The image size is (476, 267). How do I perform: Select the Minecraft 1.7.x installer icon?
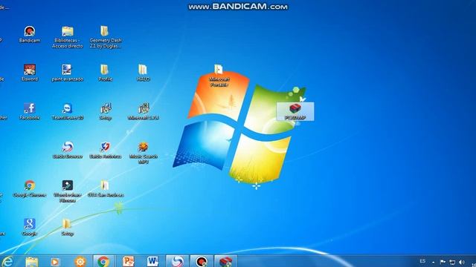pos(143,111)
